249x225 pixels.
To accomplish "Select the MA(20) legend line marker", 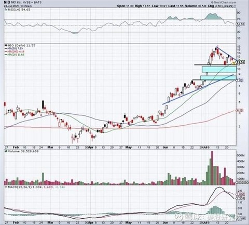I will pyautogui.click(x=6, y=55).
